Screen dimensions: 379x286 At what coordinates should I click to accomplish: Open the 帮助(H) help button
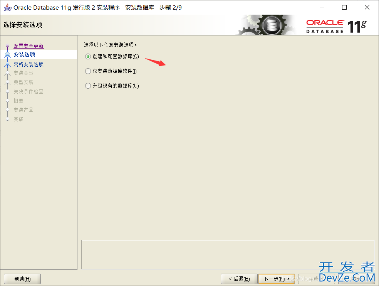[22, 279]
